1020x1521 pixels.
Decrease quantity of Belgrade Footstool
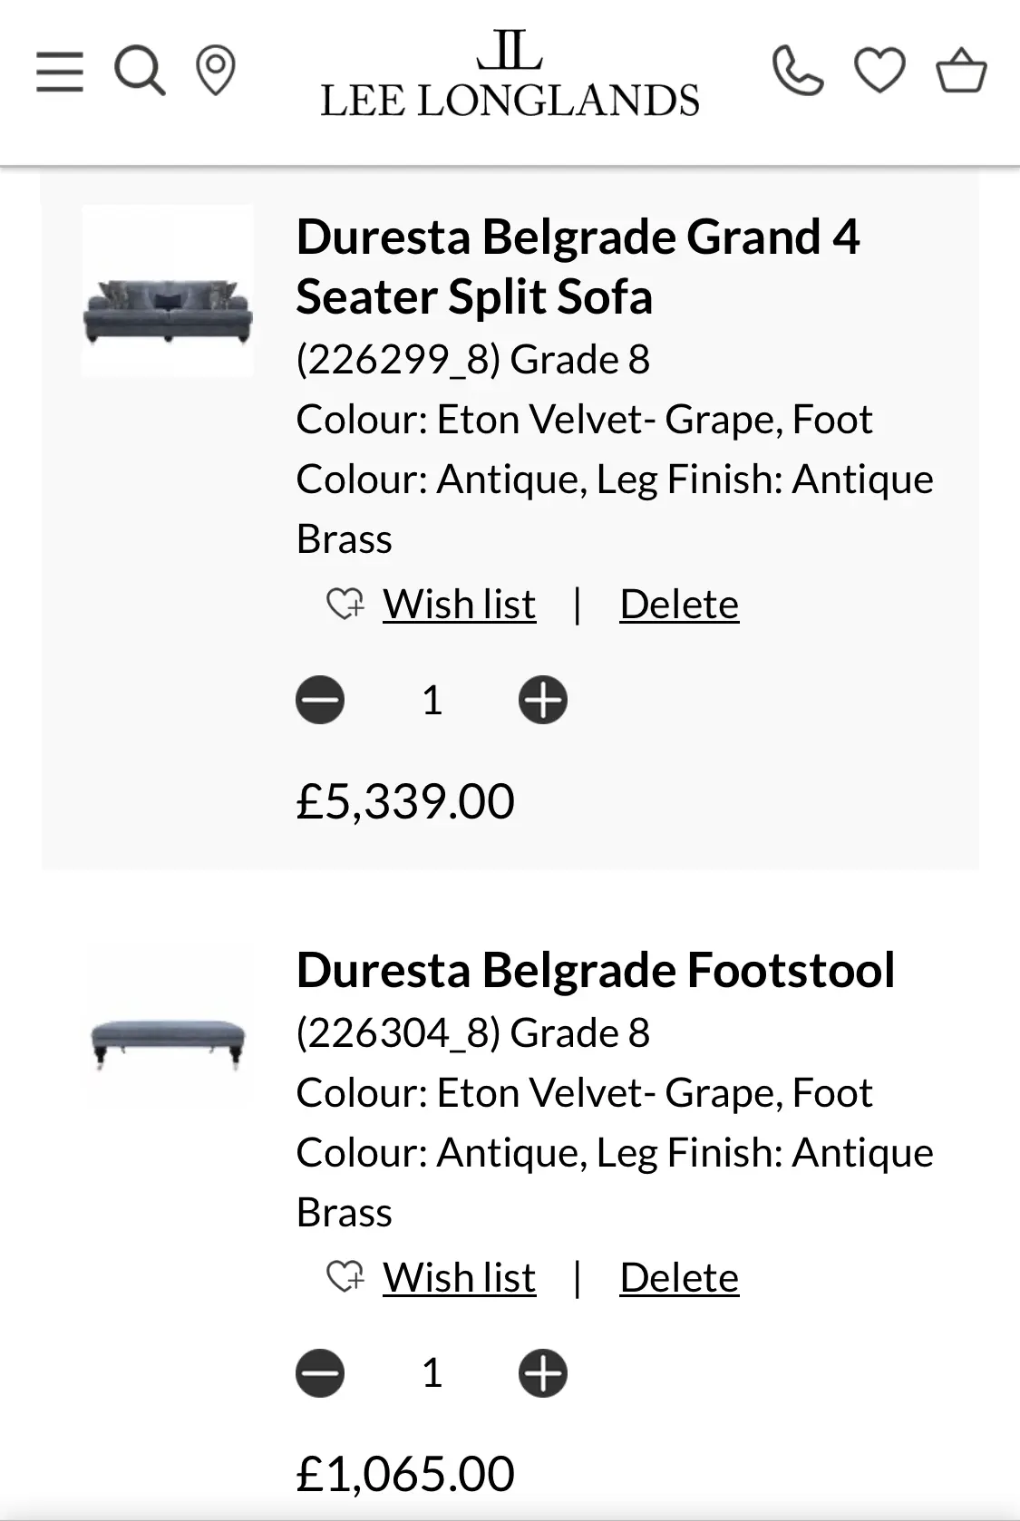(x=320, y=1373)
